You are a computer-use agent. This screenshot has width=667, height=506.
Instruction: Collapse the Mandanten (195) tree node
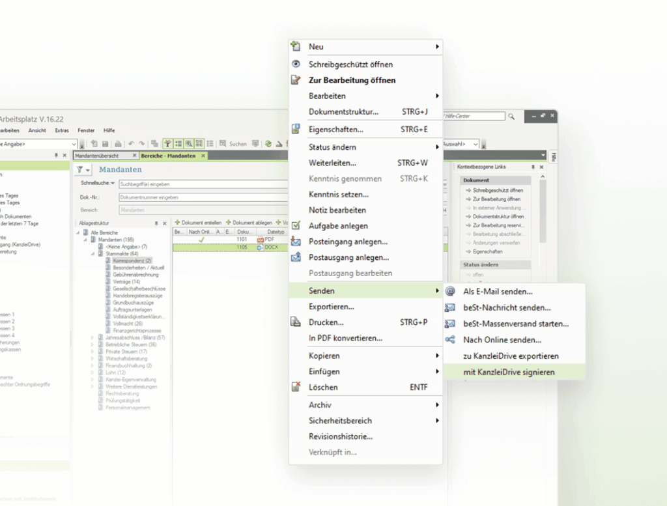(x=84, y=240)
